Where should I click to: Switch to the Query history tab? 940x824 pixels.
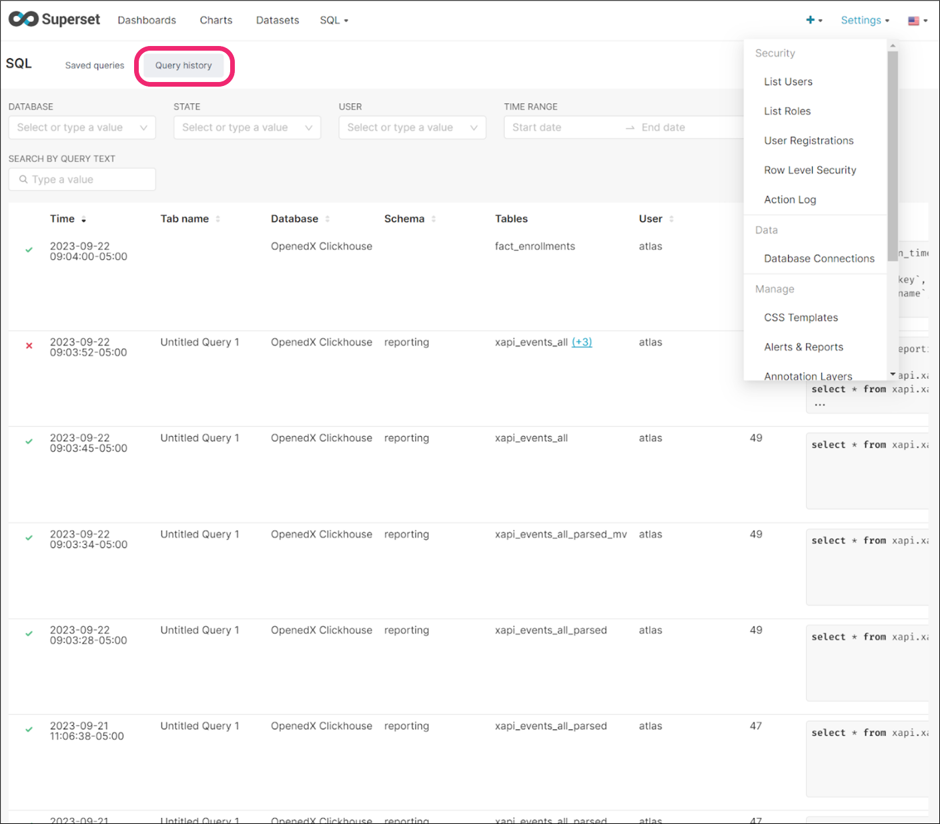click(x=183, y=65)
